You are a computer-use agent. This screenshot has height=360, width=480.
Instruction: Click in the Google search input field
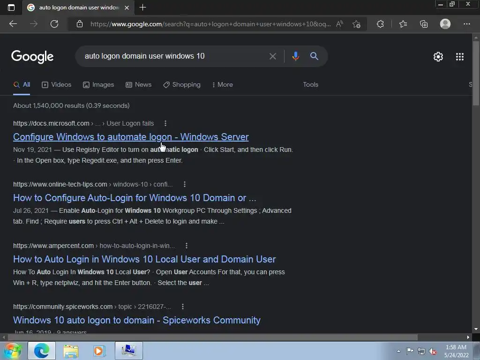click(173, 56)
